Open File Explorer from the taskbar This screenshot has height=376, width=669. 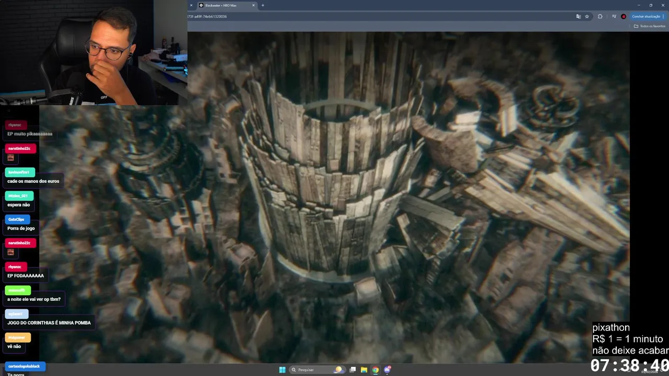[364, 370]
